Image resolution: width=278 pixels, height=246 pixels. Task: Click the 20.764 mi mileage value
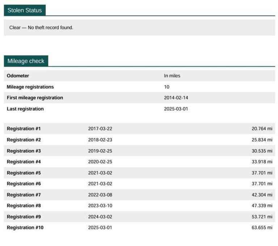pos(262,129)
